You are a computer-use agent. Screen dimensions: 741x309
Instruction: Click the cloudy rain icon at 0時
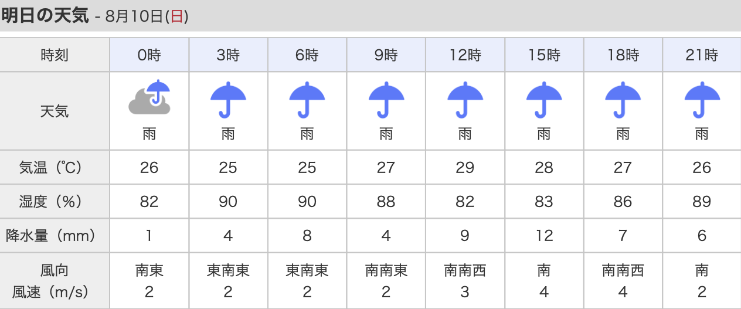point(149,97)
